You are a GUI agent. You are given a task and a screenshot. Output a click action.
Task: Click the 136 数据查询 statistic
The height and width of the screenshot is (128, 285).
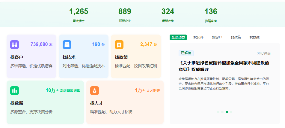point(211,15)
